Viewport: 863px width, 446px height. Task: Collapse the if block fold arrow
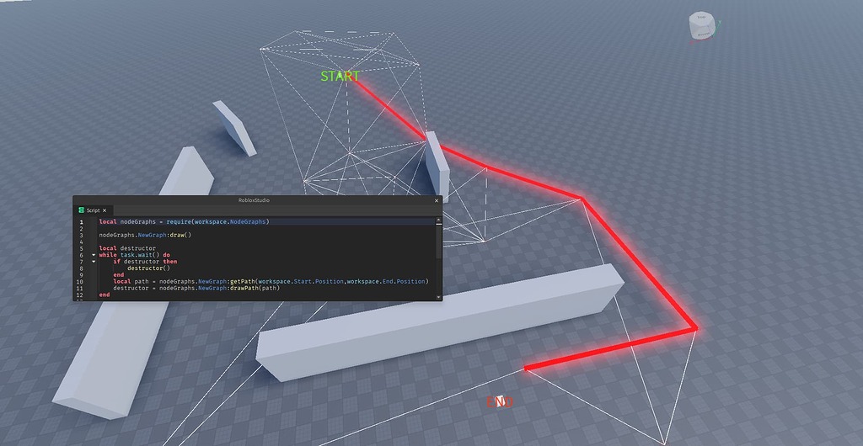(x=94, y=262)
